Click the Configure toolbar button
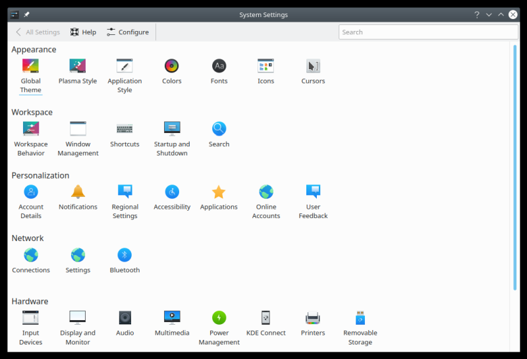The width and height of the screenshot is (527, 359). coord(128,32)
